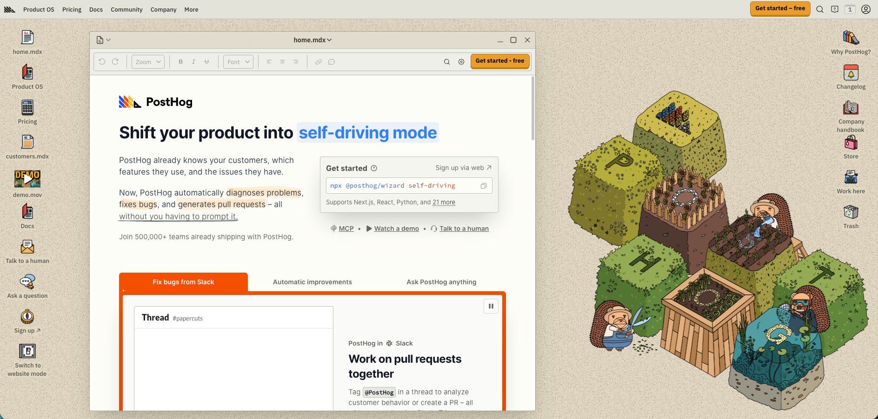The image size is (878, 419).
Task: Open the editor settings gear
Action: point(461,62)
